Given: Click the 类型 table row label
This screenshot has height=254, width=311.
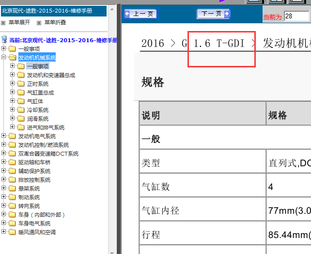Looking at the screenshot, I should click(151, 163).
